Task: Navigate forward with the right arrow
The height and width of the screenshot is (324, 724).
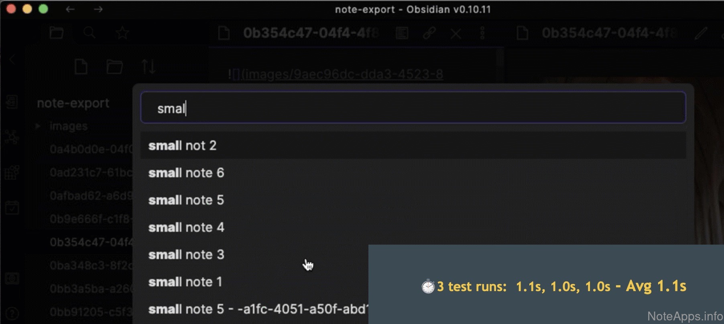Action: pos(98,9)
